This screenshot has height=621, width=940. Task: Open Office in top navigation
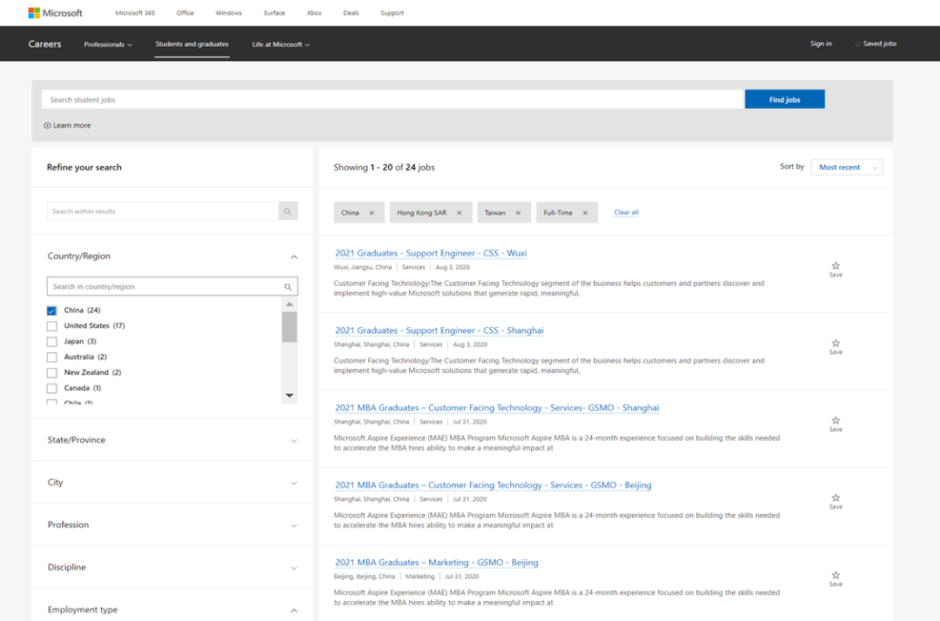[185, 12]
